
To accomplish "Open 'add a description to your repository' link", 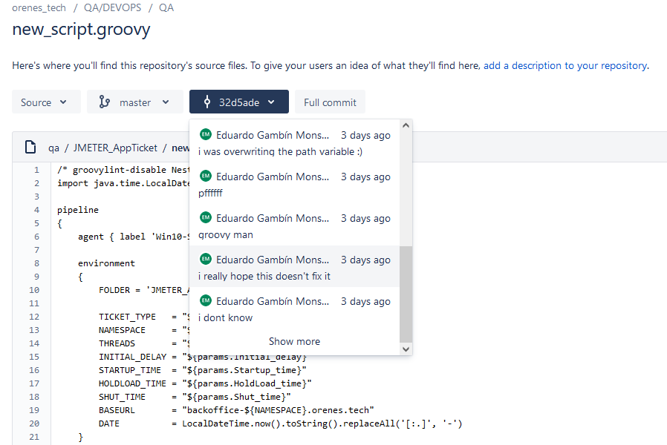I will coord(565,65).
